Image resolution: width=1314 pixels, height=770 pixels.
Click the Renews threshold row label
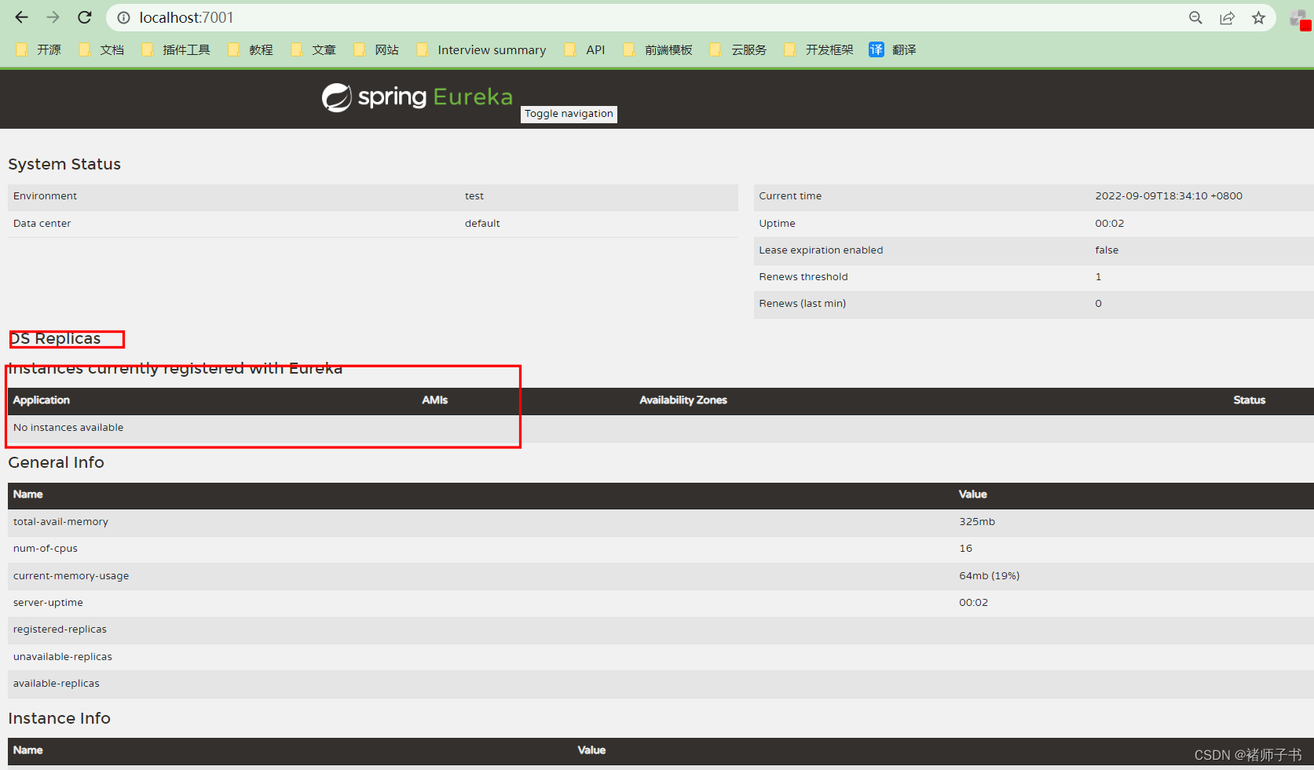pos(803,277)
